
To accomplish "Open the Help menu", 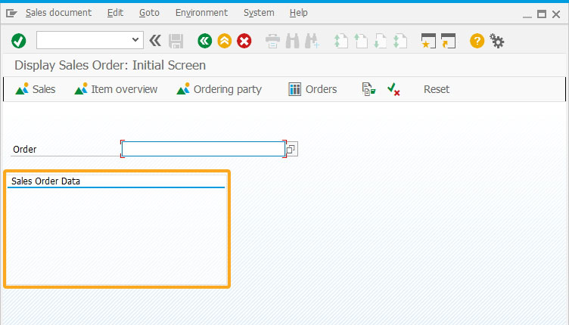I will point(298,13).
